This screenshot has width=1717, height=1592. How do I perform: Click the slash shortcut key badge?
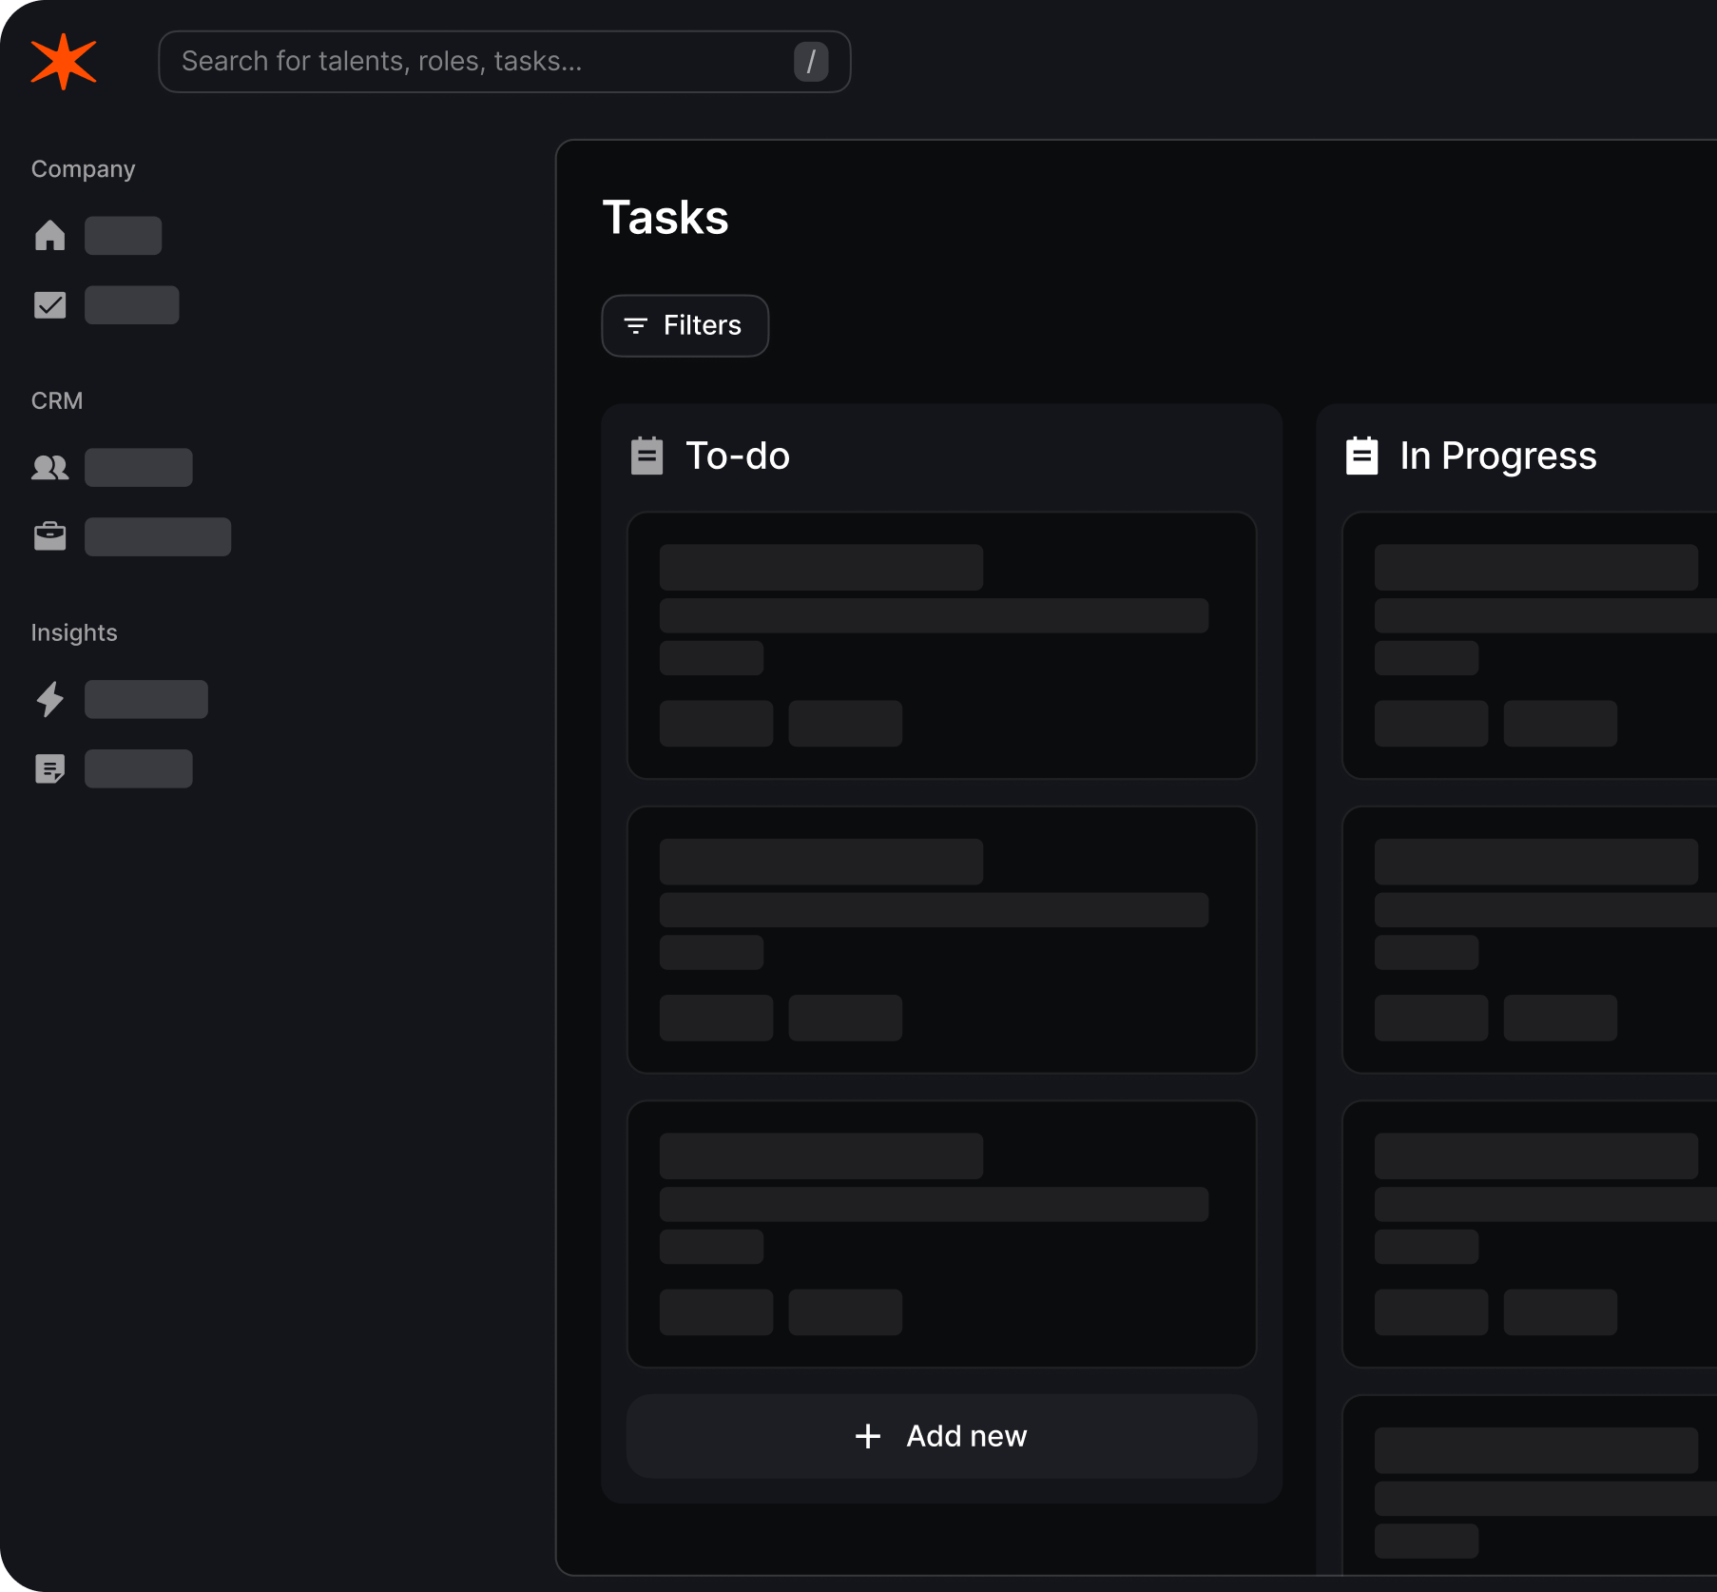811,62
